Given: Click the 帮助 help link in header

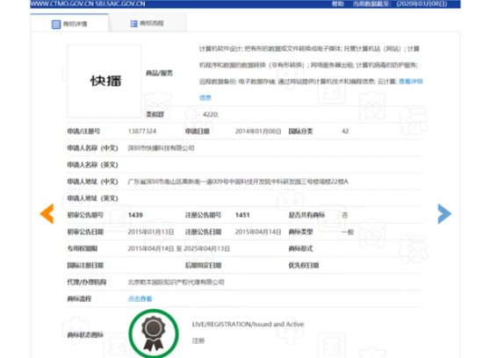Looking at the screenshot, I should pyautogui.click(x=337, y=4).
